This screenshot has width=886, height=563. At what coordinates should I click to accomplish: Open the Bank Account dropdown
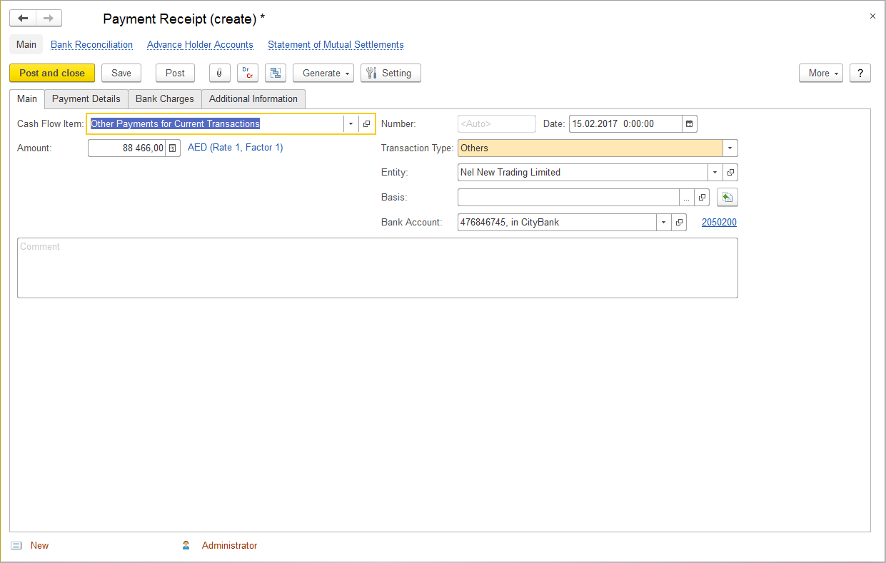pos(664,223)
